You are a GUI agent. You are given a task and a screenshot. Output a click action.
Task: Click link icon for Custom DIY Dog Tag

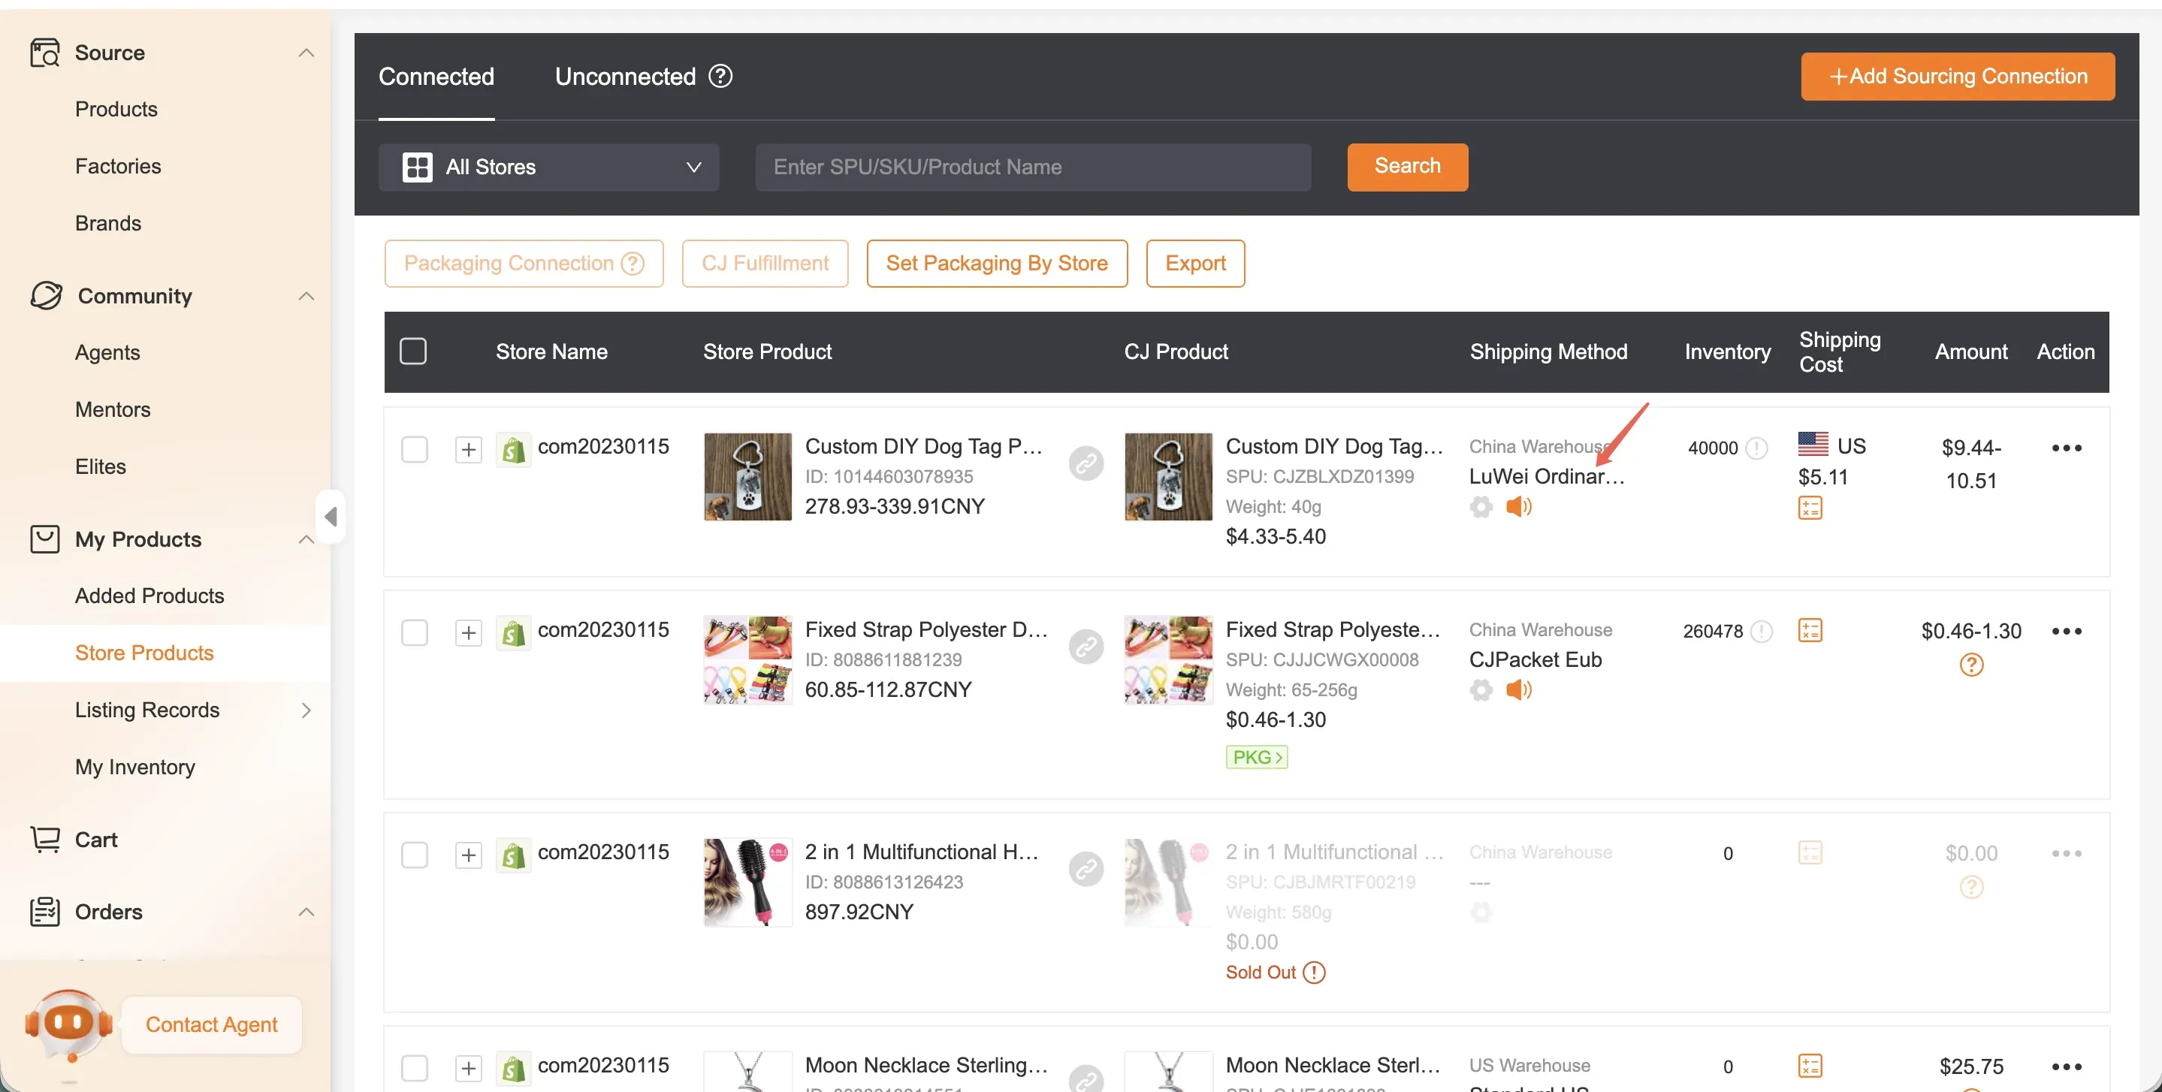click(x=1086, y=463)
